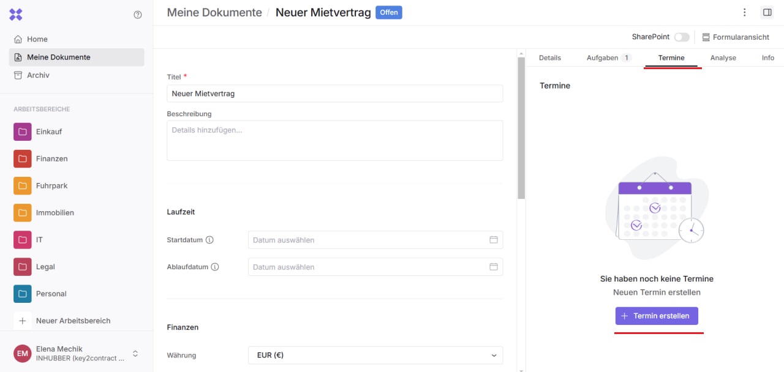
Task: Click the Ablaufdatum info icon
Action: (x=214, y=267)
